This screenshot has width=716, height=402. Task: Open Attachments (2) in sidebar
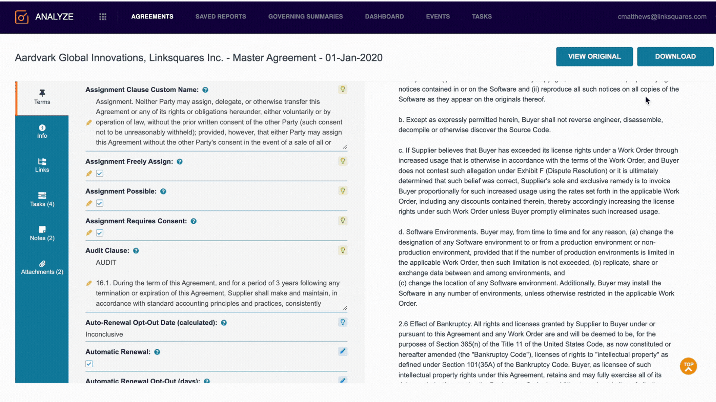(x=42, y=268)
